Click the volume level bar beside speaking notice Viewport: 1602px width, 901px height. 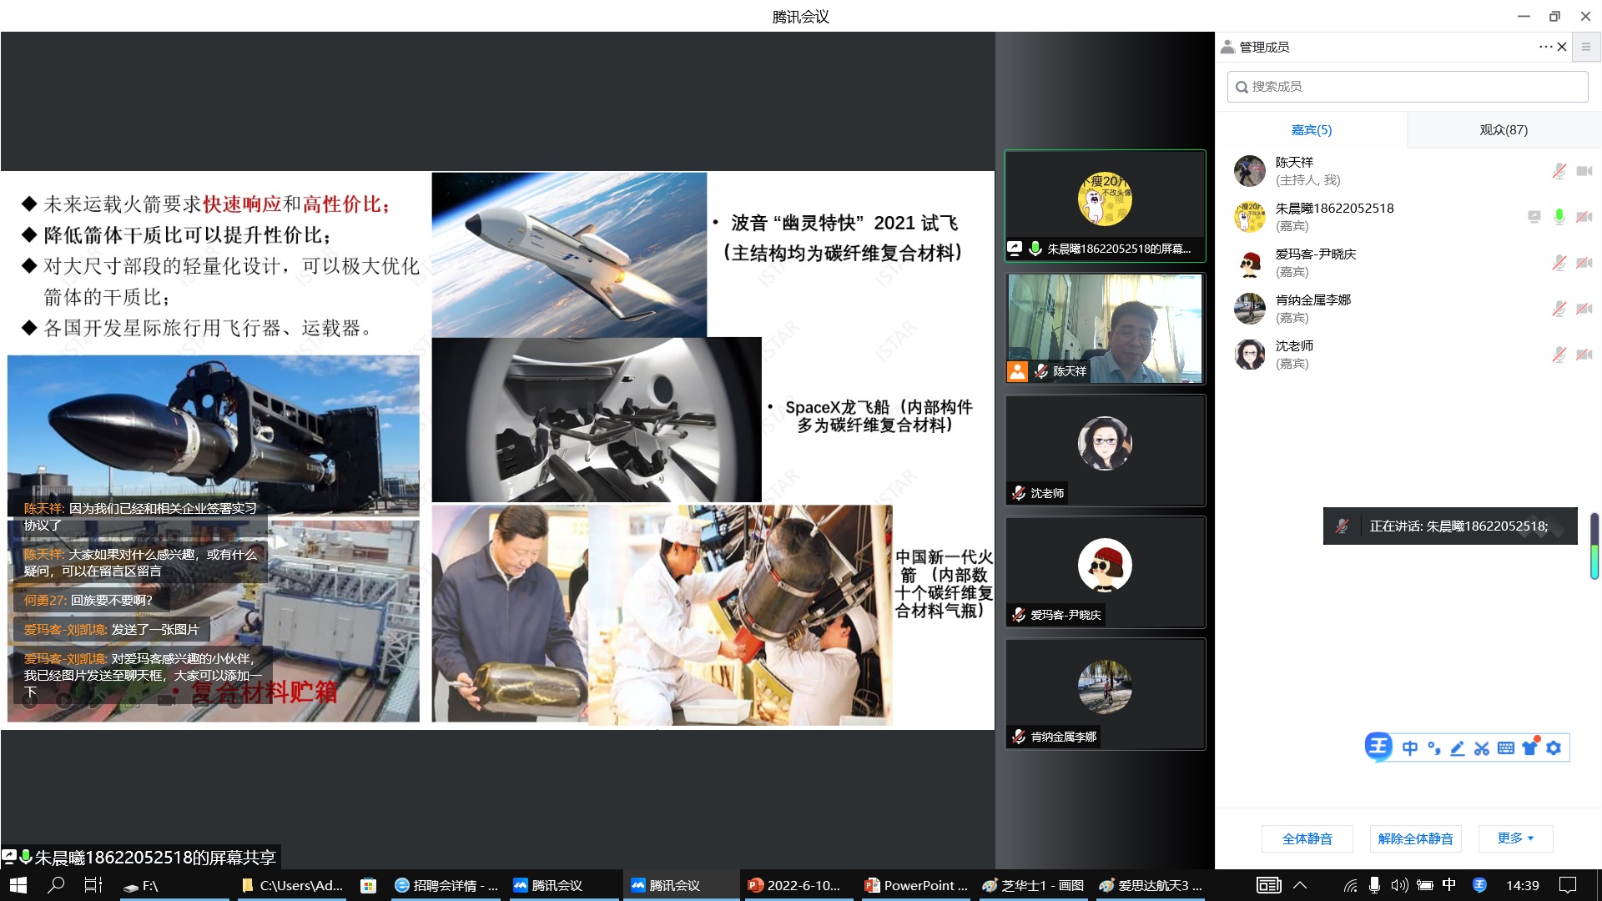[x=1594, y=546]
